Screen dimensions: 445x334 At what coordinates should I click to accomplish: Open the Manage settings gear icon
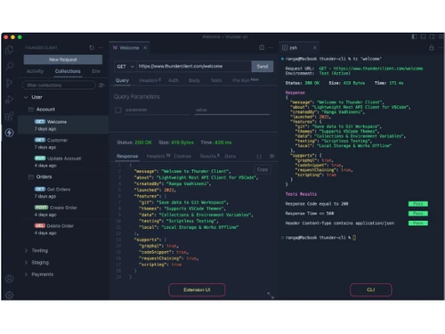(10, 295)
